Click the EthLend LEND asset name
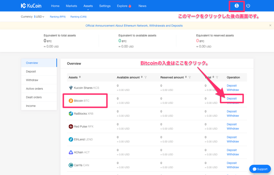Image resolution: width=274 pixels, height=175 pixels. [83, 139]
